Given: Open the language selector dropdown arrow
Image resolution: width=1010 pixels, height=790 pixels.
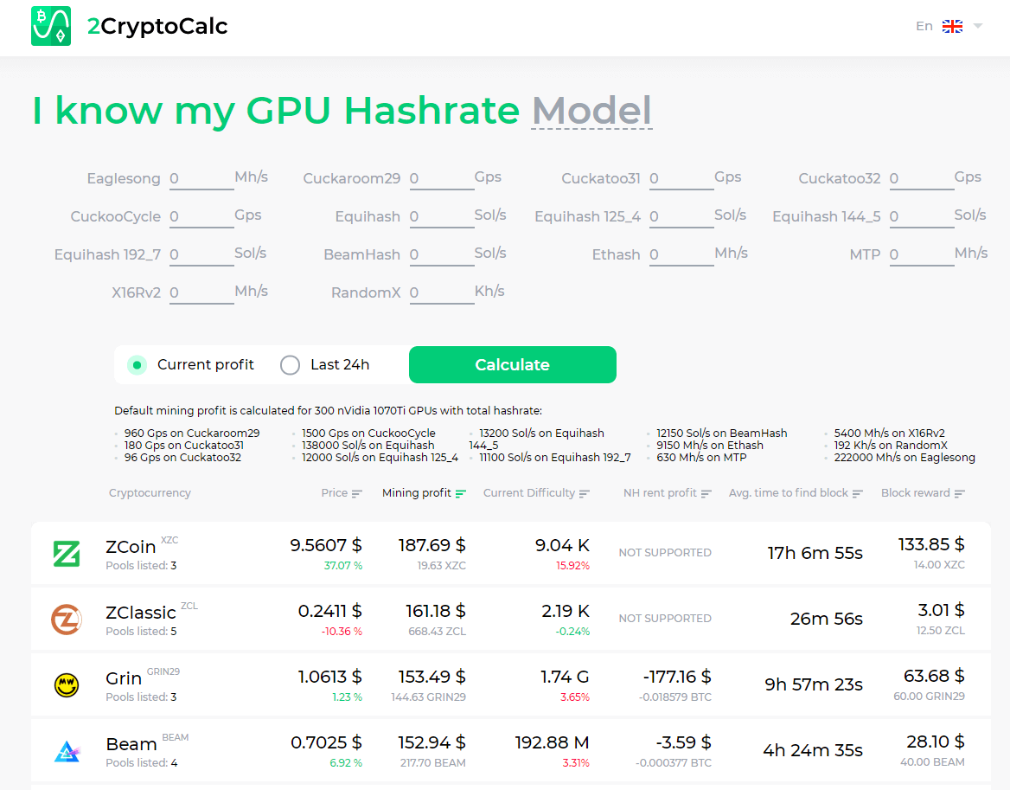Looking at the screenshot, I should tap(978, 26).
